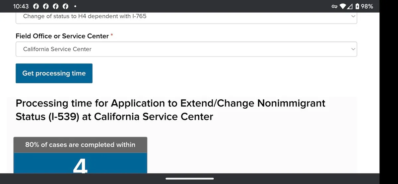398x184 pixels.
Task: Tap the battery charging icon
Action: point(357,6)
